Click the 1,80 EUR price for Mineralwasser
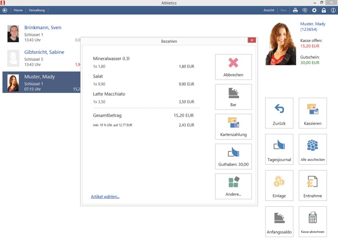Image resolution: width=338 pixels, height=243 pixels. (186, 66)
